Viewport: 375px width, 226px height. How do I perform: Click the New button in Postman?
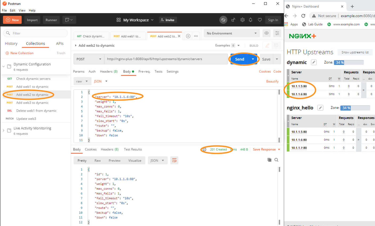click(12, 20)
